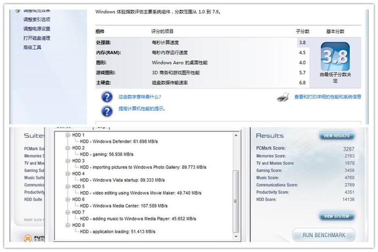
Task: Select the Windows Vista startup 89.333 MB/s result
Action: pyautogui.click(x=122, y=180)
